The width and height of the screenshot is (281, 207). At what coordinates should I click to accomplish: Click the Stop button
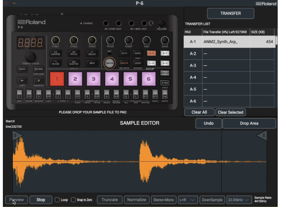[x=41, y=200]
